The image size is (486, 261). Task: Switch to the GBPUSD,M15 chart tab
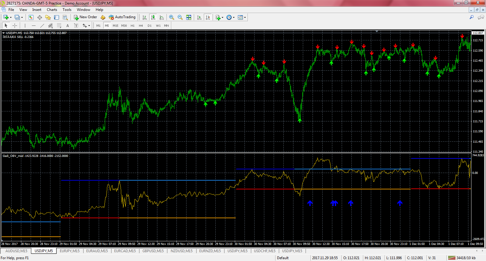click(x=153, y=251)
